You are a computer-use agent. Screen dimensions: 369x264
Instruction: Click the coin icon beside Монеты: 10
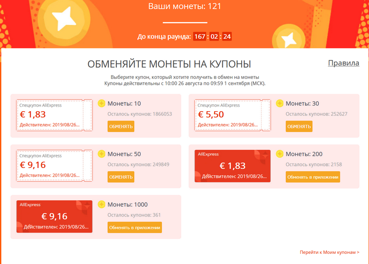click(x=102, y=103)
